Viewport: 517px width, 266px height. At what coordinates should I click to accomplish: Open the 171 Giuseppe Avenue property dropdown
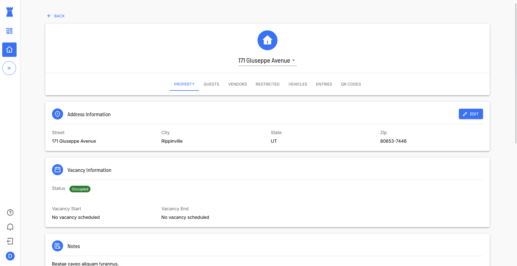(267, 61)
